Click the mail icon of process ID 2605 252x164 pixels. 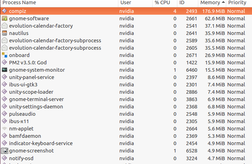5,48
